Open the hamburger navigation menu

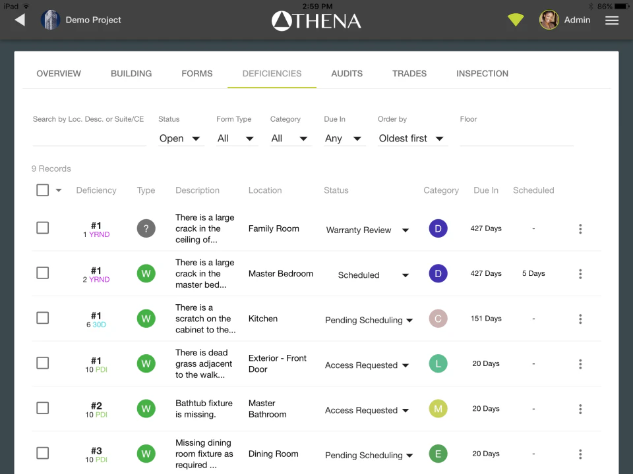click(x=612, y=20)
